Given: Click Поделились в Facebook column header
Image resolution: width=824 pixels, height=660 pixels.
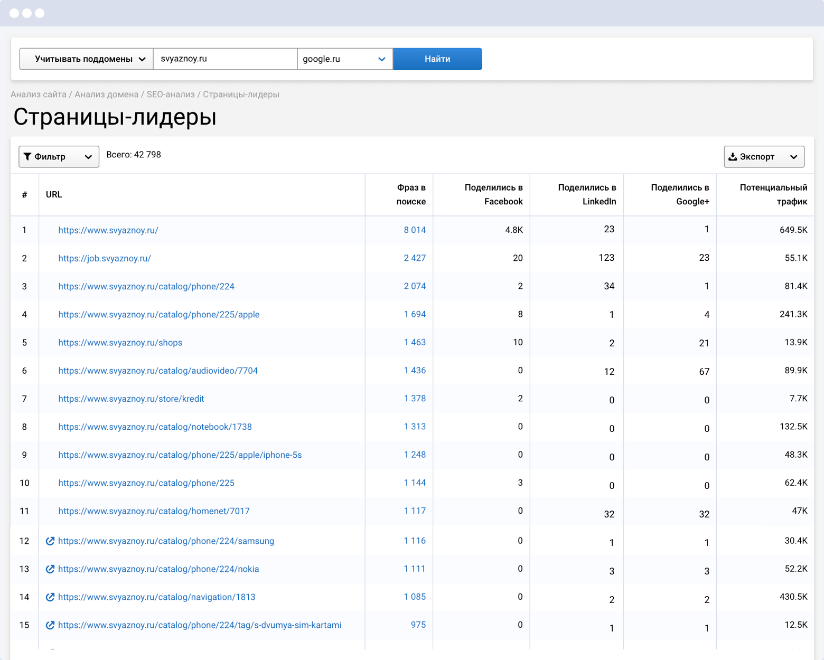Looking at the screenshot, I should (x=493, y=194).
